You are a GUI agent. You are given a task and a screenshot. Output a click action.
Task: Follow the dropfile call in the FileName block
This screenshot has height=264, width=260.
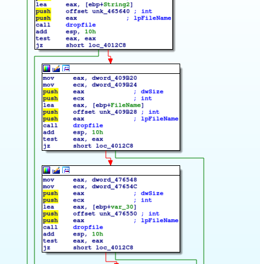[x=88, y=125]
